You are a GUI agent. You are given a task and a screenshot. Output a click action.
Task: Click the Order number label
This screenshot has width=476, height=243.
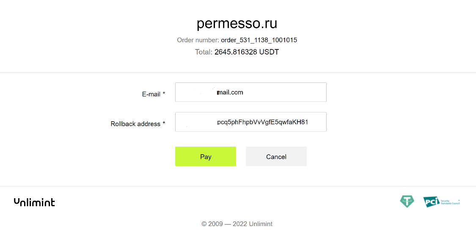[198, 40]
